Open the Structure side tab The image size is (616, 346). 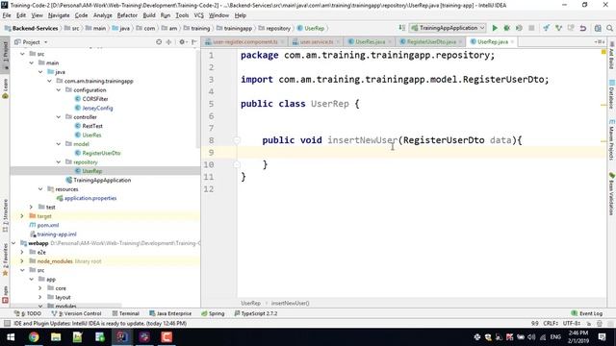(5, 215)
